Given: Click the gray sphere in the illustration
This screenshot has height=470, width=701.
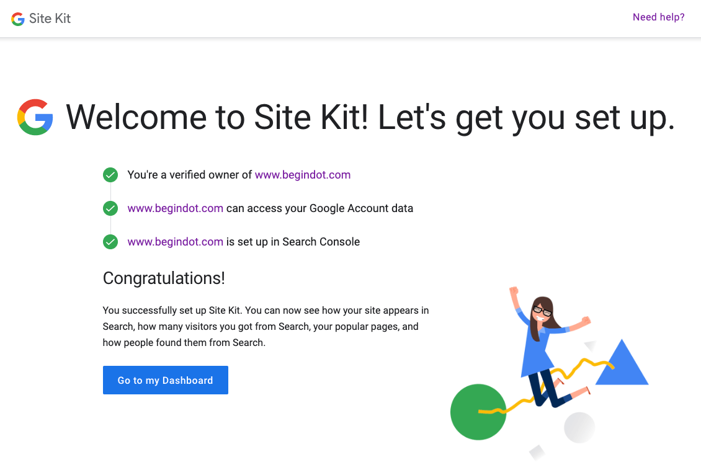Looking at the screenshot, I should click(x=579, y=428).
